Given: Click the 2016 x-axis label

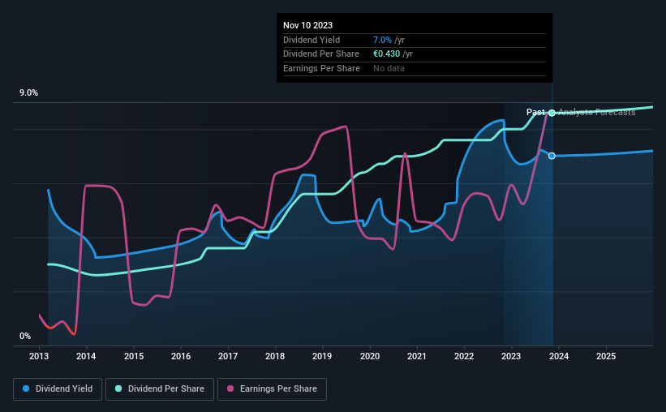Looking at the screenshot, I should tap(181, 356).
